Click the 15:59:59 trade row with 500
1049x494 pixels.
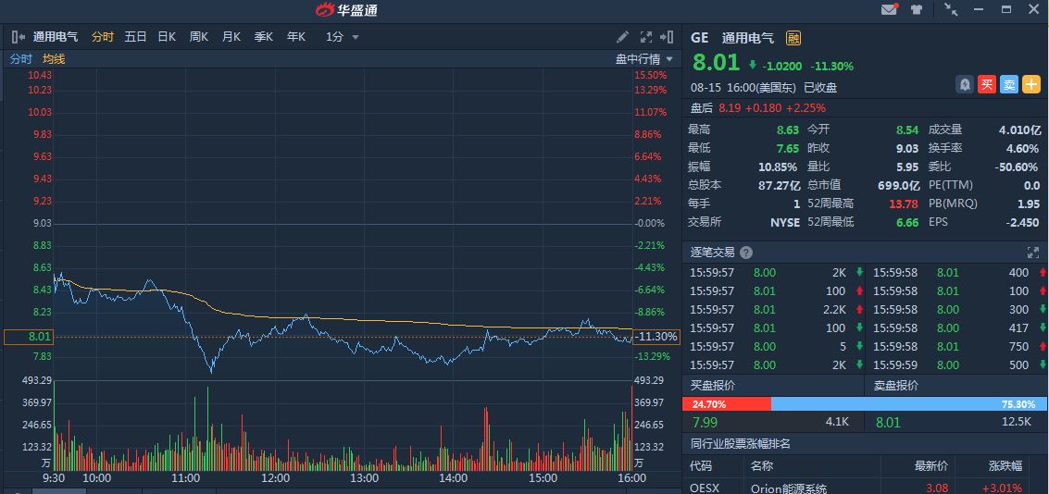(957, 365)
